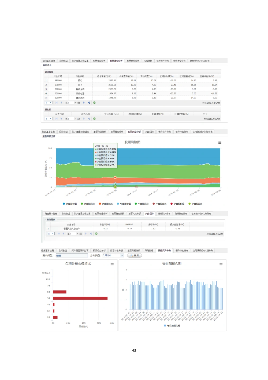
Task: Switch to 股票行业分析 tab above 重仓行业 table
Action: click(x=99, y=61)
